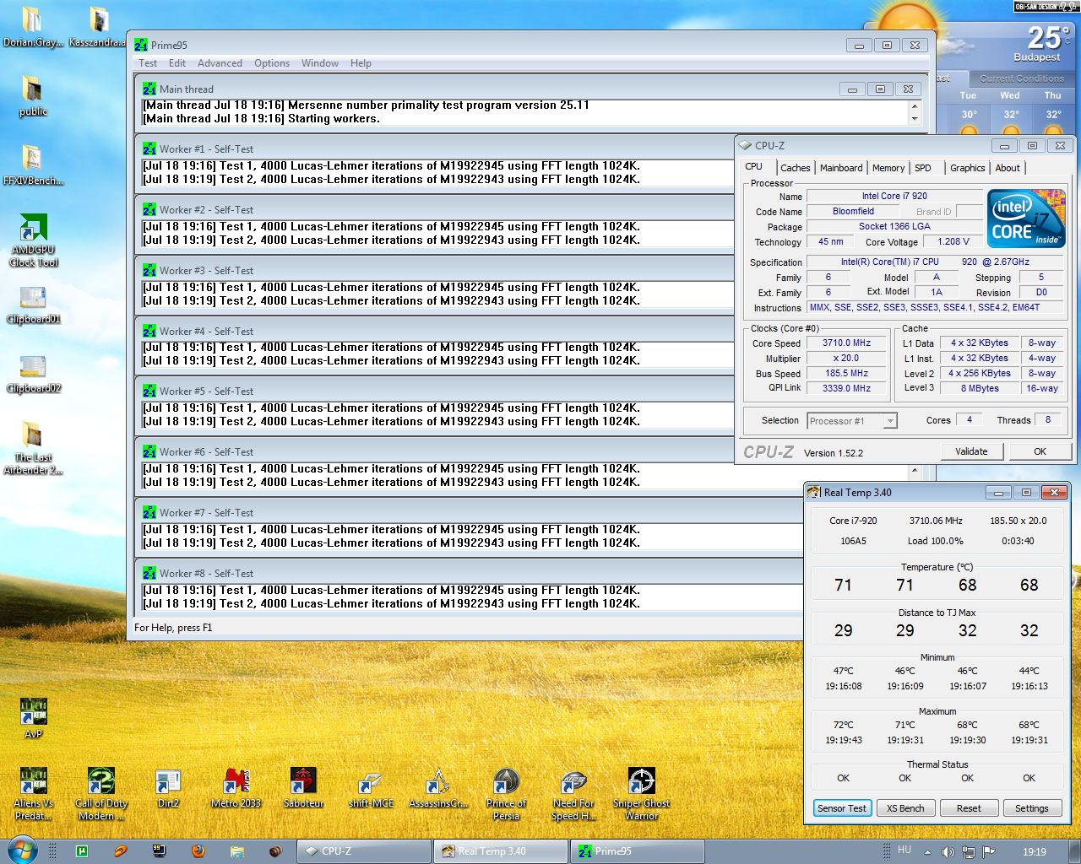
Task: Click the volume speaker tray icon
Action: [948, 852]
